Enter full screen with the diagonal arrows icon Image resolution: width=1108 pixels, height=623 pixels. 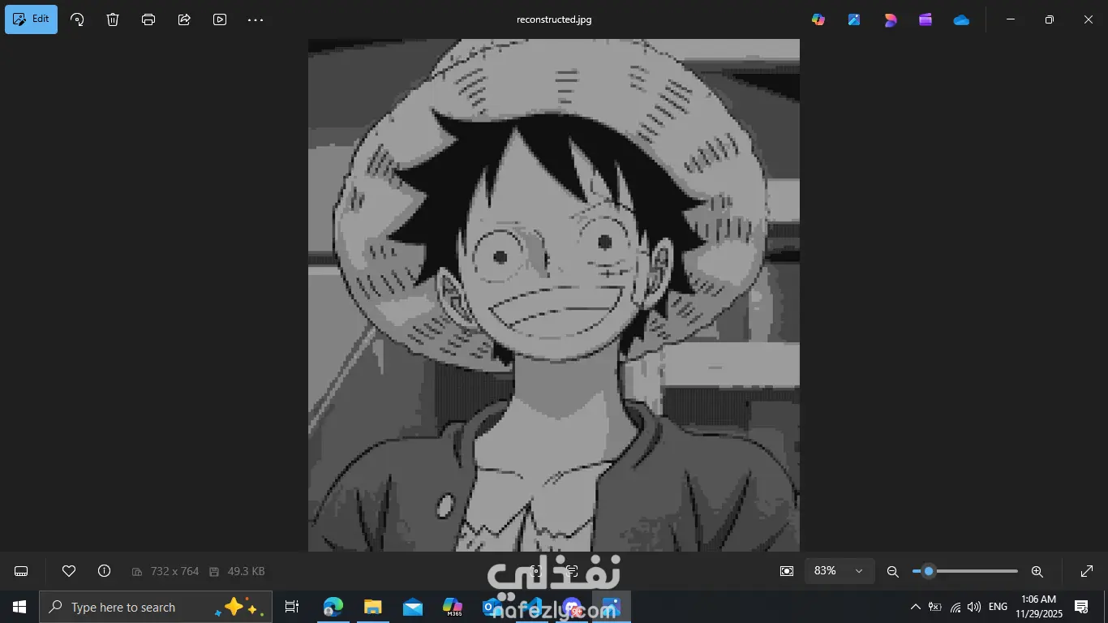[x=1087, y=571]
